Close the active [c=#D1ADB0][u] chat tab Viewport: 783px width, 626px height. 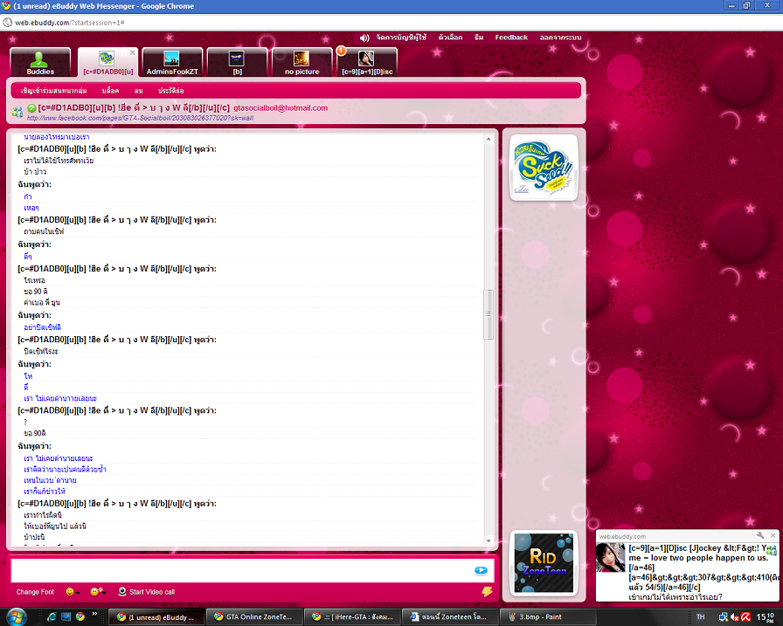(x=132, y=52)
